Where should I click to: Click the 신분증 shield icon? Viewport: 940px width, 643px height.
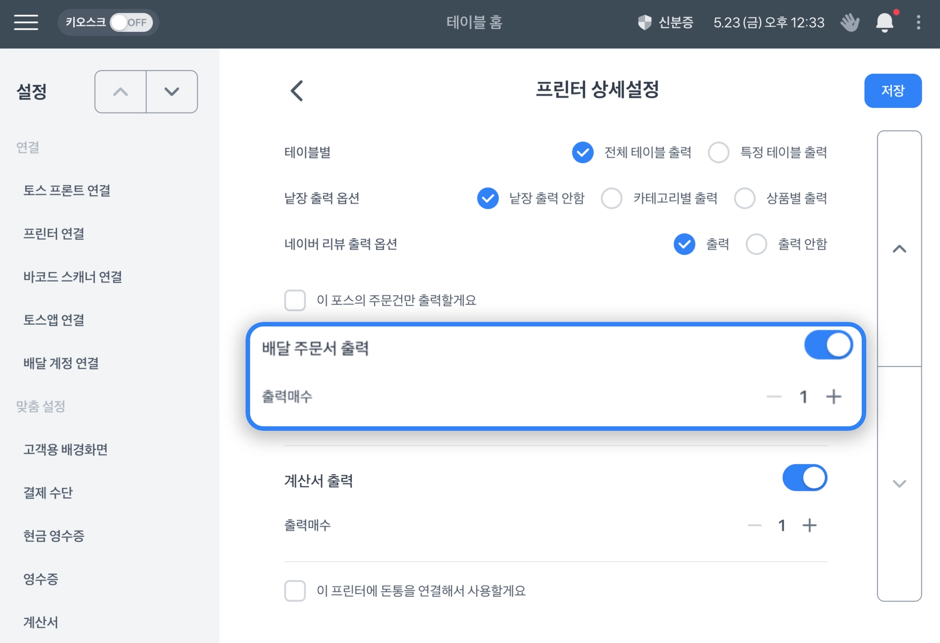pyautogui.click(x=644, y=22)
